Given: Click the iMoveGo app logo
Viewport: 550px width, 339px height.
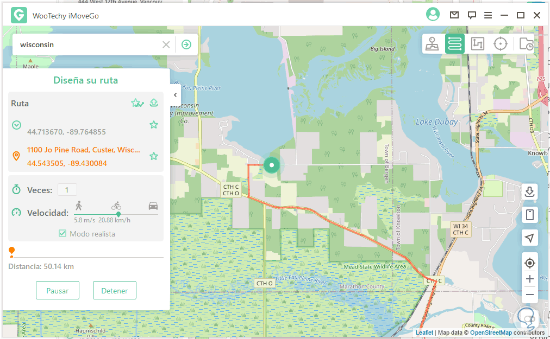Looking at the screenshot, I should (19, 15).
